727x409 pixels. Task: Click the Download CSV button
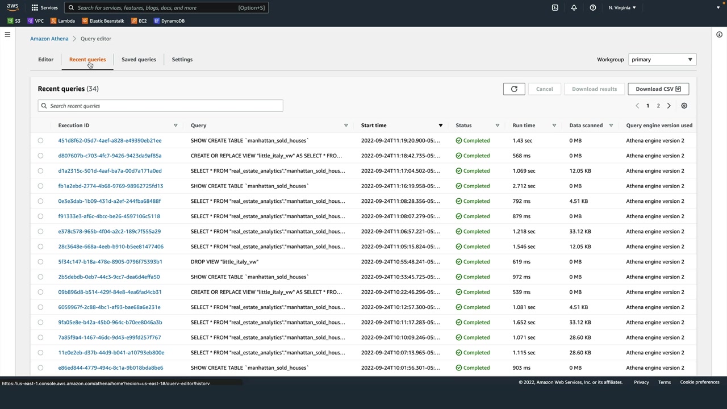pos(658,89)
